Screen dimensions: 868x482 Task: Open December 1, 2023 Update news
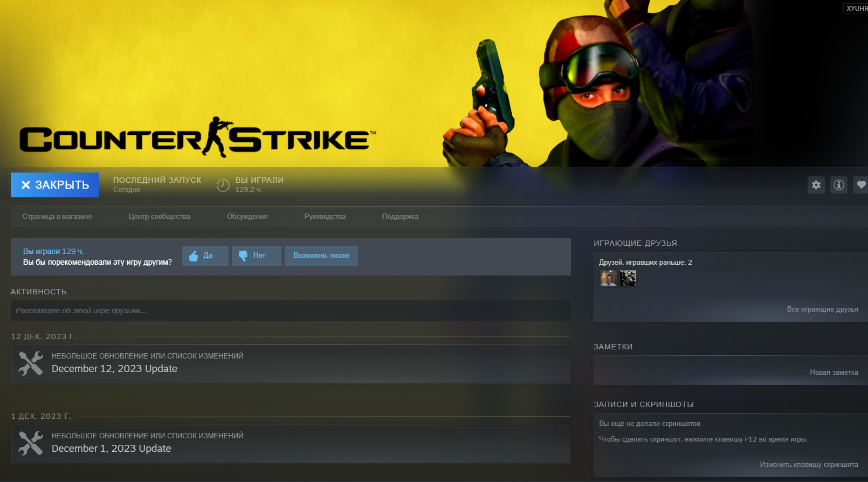tap(291, 444)
